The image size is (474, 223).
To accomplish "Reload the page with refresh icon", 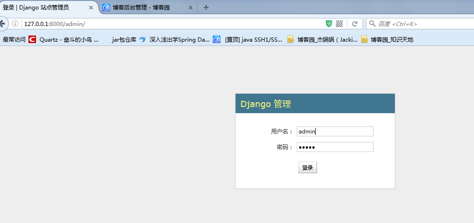I will (x=355, y=24).
